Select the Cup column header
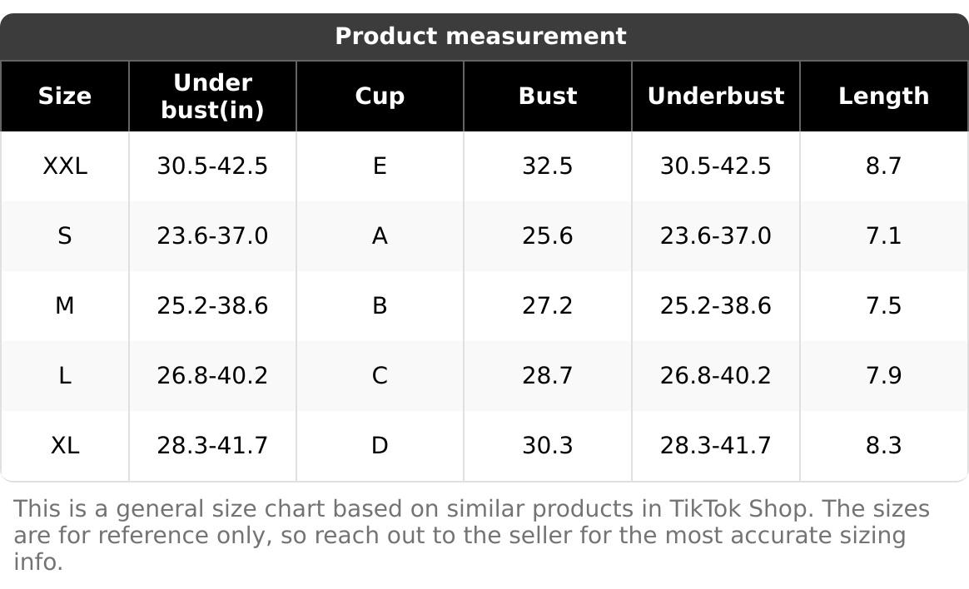This screenshot has width=969, height=589. point(380,97)
